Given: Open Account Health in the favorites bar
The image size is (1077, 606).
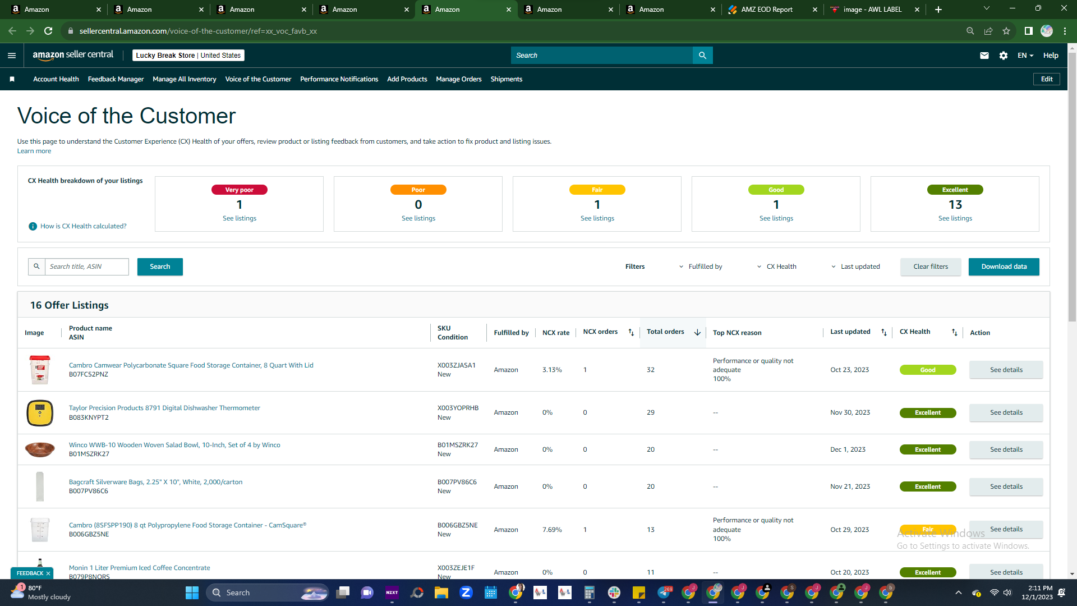Looking at the screenshot, I should [56, 79].
